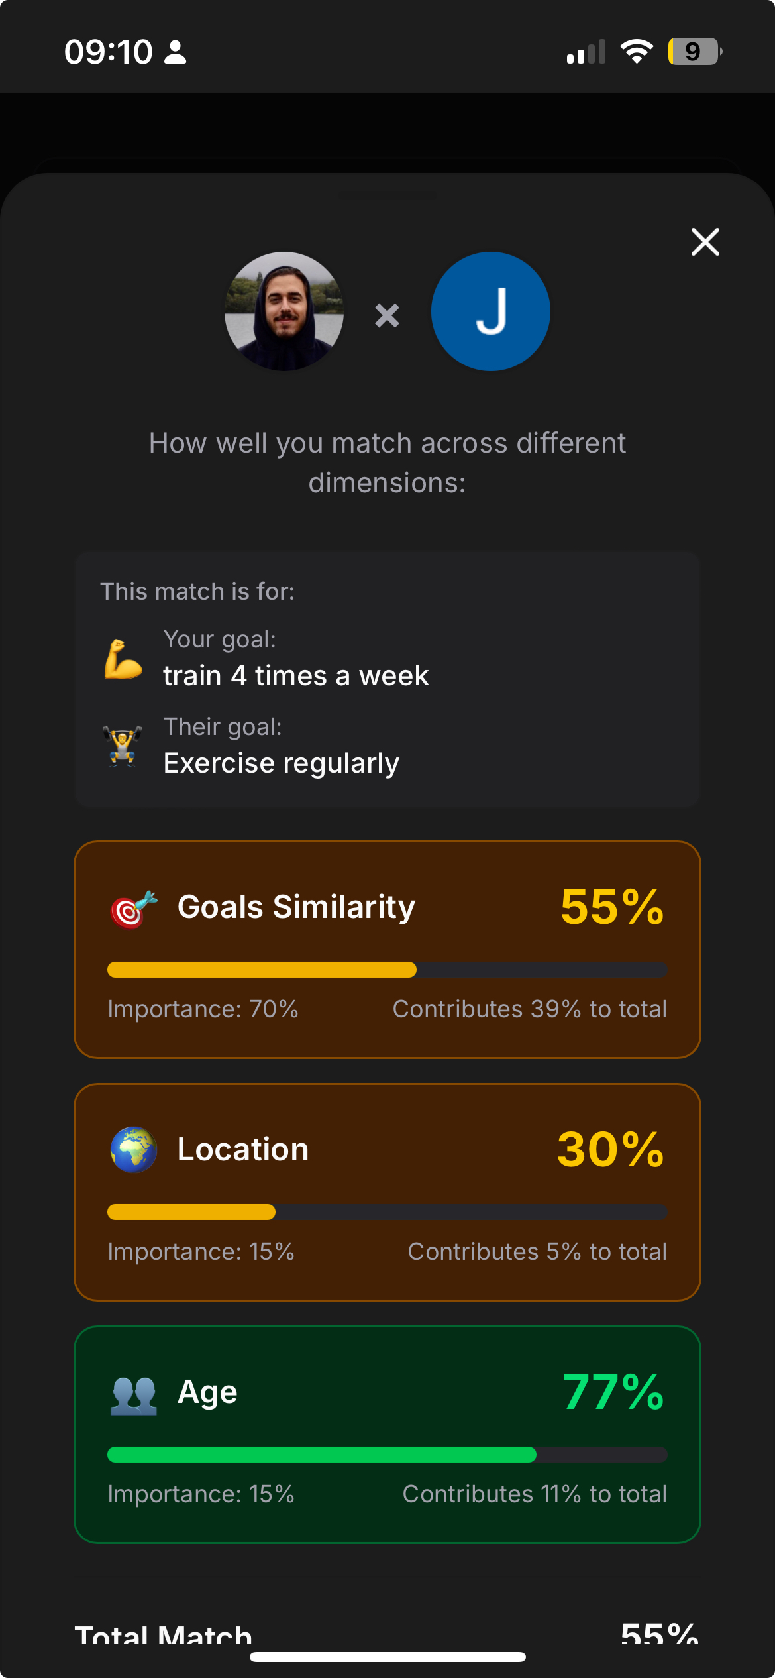Tap the 77% Age score
The image size is (775, 1678).
coord(613,1392)
